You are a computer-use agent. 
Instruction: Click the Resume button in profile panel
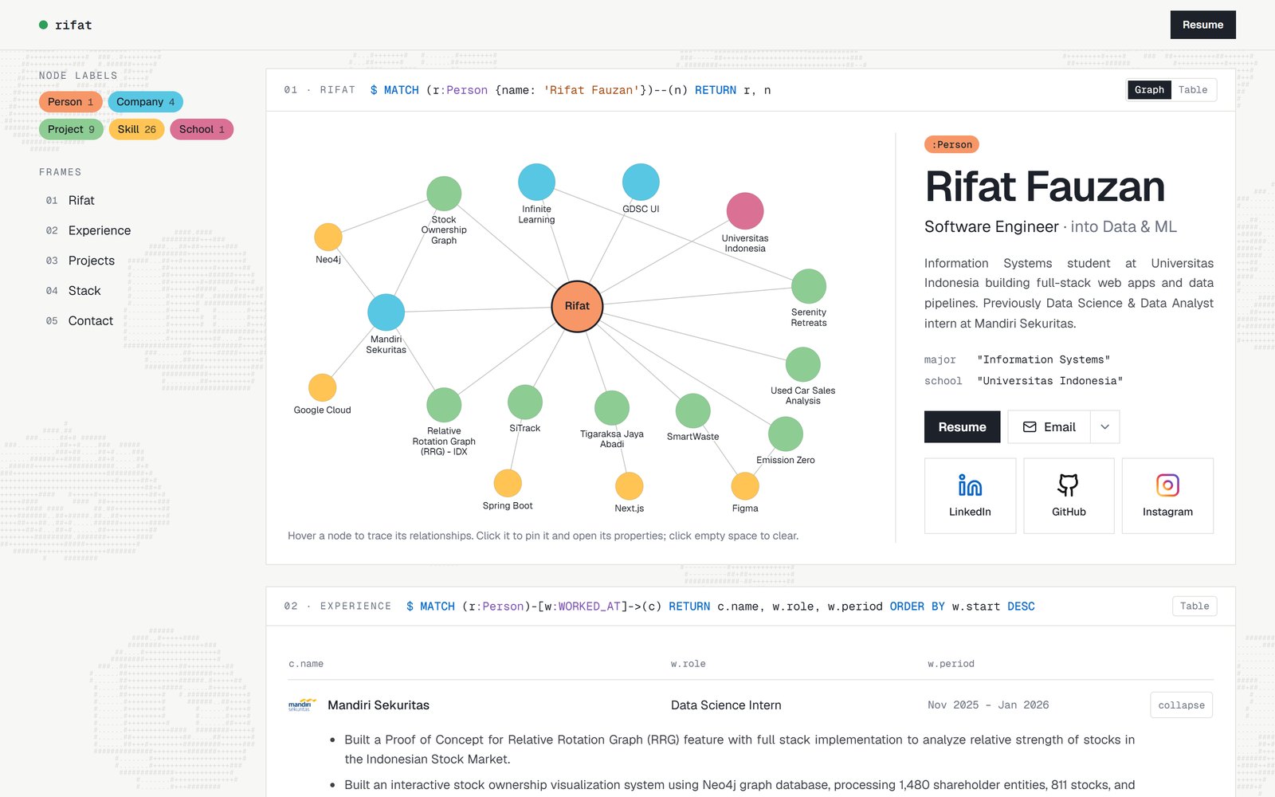coord(962,427)
